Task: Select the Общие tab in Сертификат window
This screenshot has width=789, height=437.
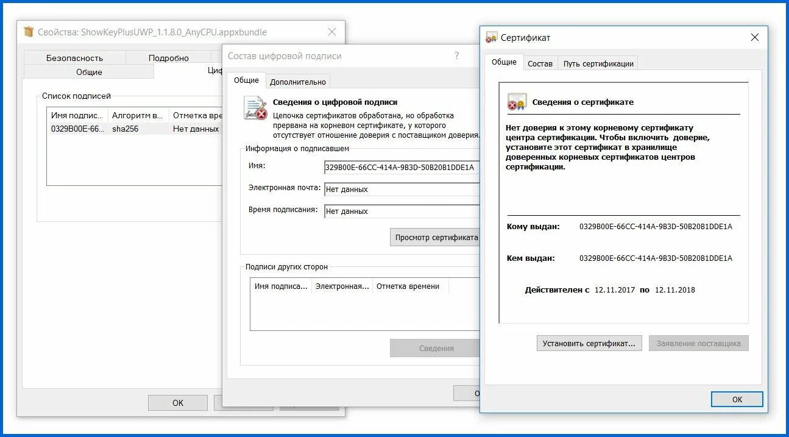Action: (x=504, y=62)
